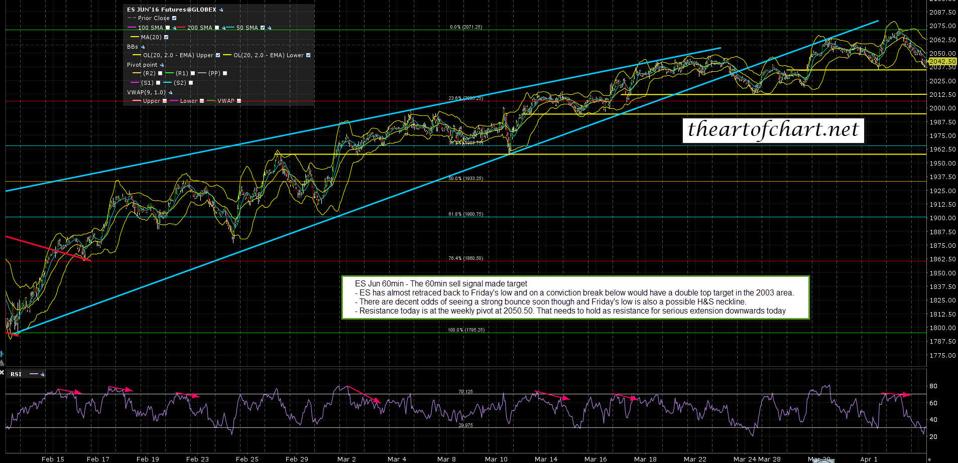
Task: Close the RSI panel with X
Action: point(2,373)
